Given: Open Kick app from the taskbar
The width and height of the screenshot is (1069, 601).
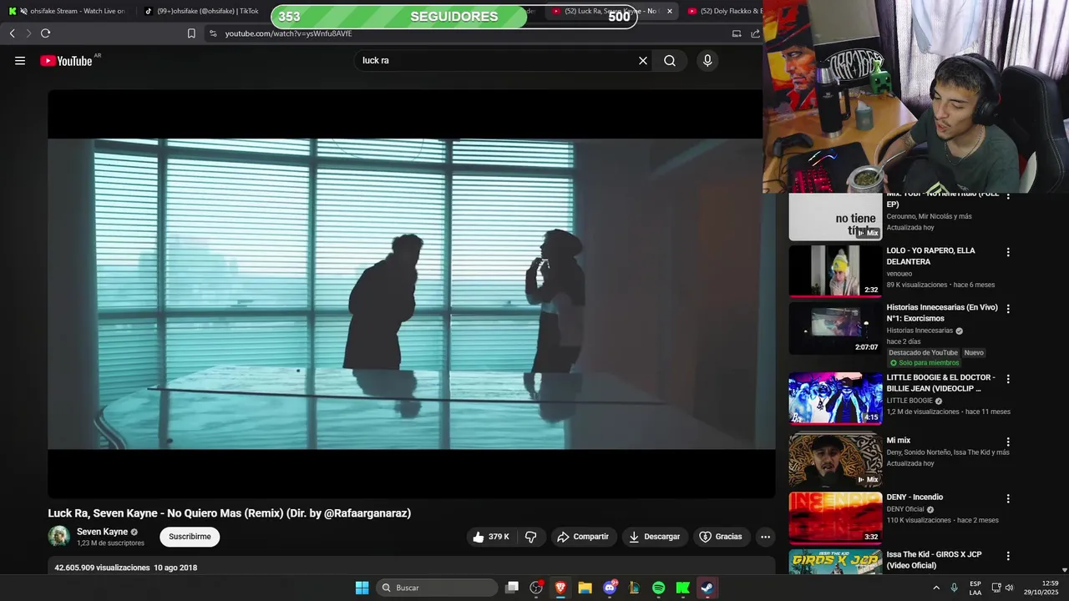Looking at the screenshot, I should tap(682, 588).
